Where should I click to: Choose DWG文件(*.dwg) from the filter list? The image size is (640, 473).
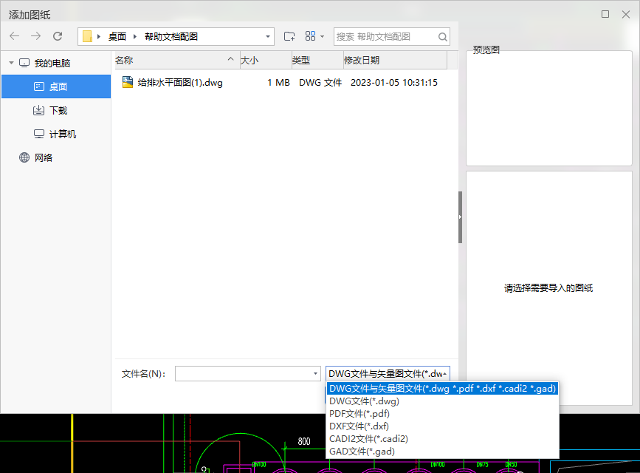click(364, 401)
